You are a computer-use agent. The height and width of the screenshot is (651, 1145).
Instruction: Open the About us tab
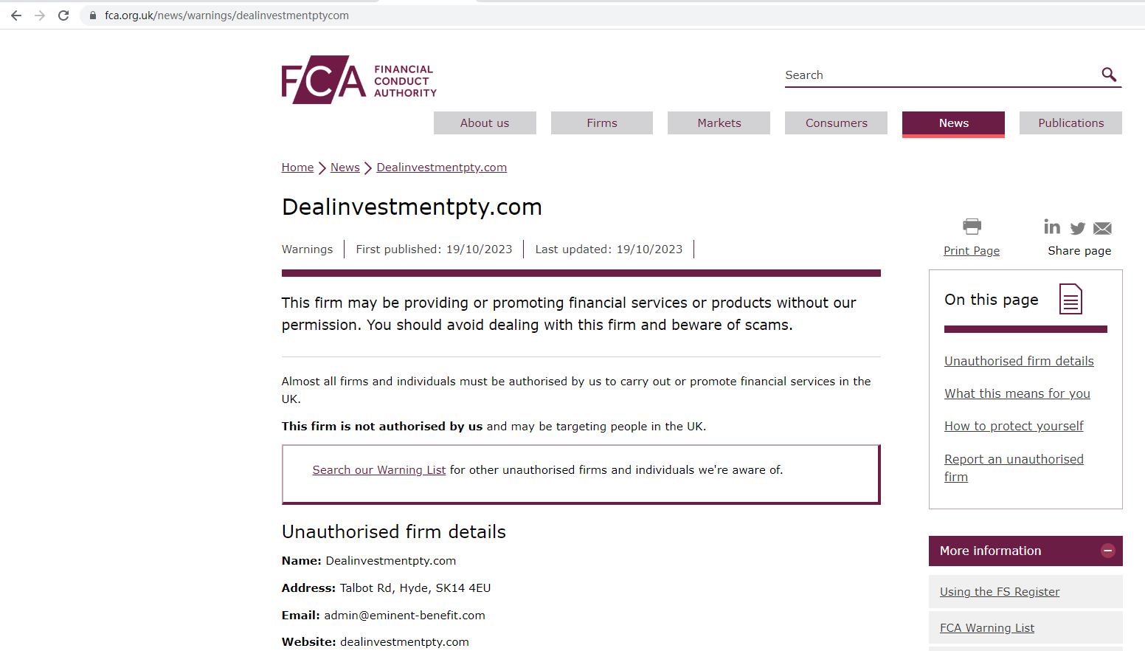coord(485,123)
